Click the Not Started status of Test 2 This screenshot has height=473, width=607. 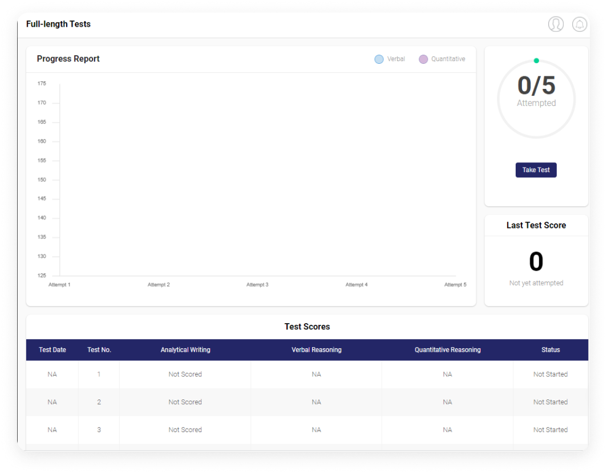pos(550,402)
